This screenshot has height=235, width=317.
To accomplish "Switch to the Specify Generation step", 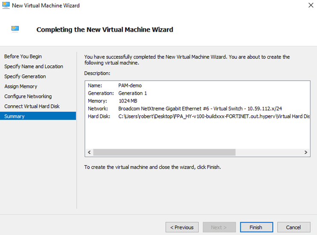I will point(25,76).
